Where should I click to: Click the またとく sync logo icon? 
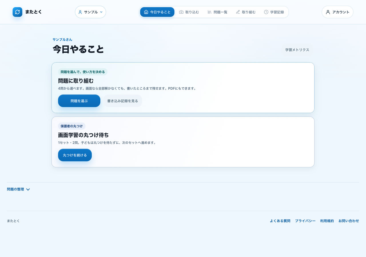tap(17, 12)
